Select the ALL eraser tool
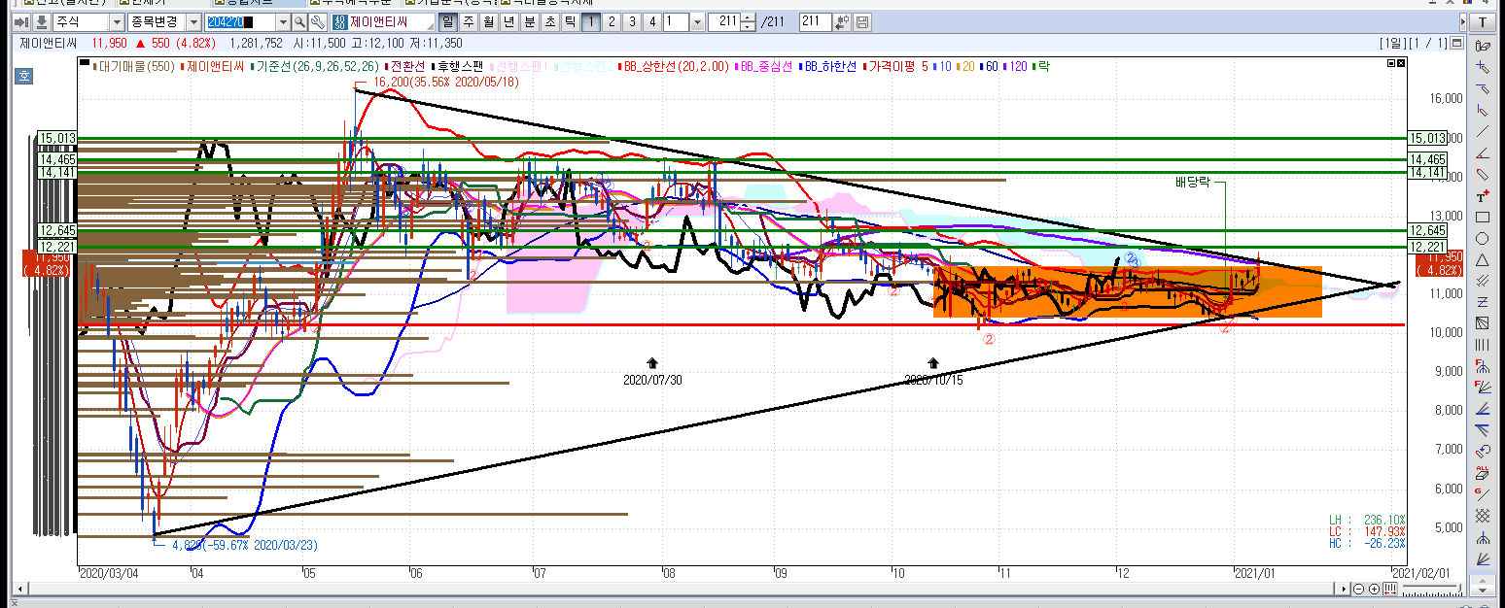The image size is (1505, 608). [x=1483, y=471]
